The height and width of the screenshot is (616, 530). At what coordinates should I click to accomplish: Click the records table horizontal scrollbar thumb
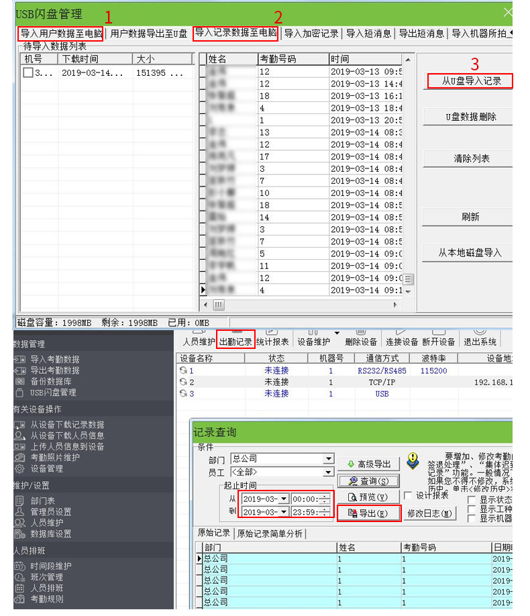point(219,305)
